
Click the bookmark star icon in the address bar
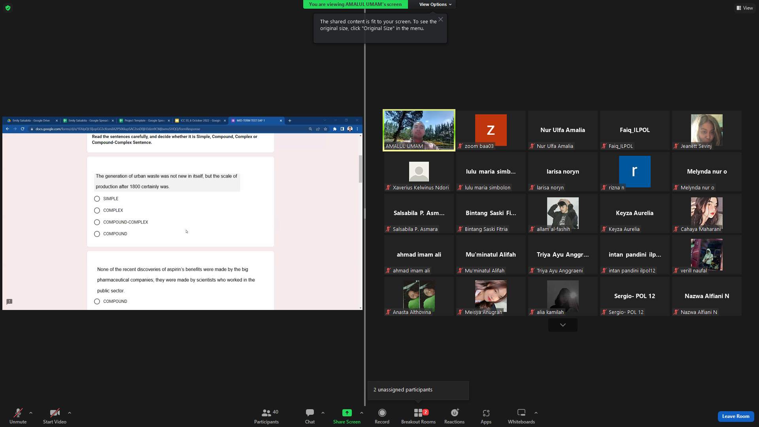(x=325, y=129)
